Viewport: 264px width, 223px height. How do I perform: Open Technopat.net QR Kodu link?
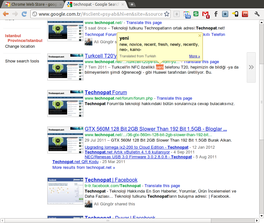[75, 162]
